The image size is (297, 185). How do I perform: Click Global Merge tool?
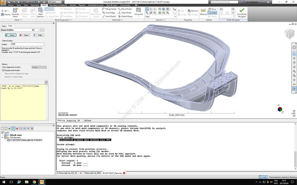pos(125,16)
